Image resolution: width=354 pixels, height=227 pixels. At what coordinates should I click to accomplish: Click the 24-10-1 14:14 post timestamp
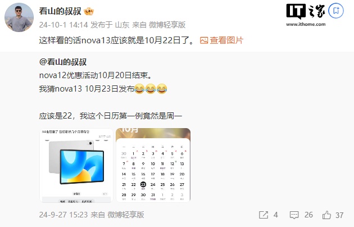[x=63, y=25]
